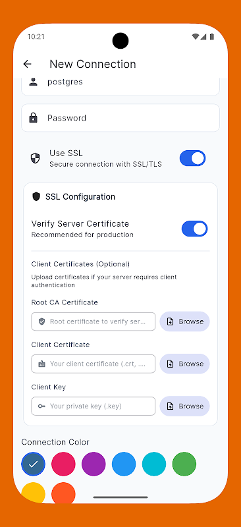Select the orange-red connection color
241x527 pixels.
point(63,493)
